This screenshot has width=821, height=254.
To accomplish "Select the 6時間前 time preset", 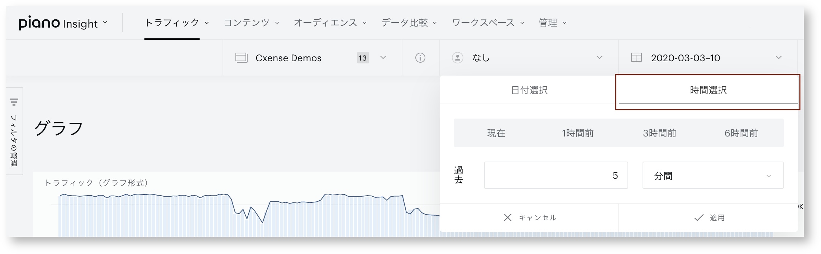I will tap(741, 133).
